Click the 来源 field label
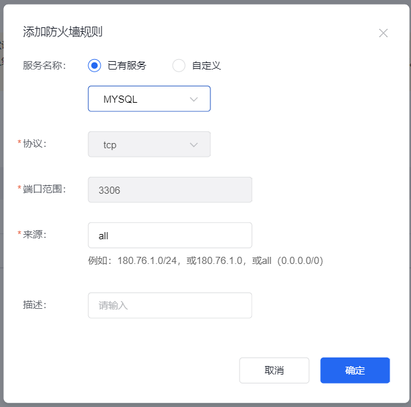Screen dimensions: 411x407 (34, 235)
